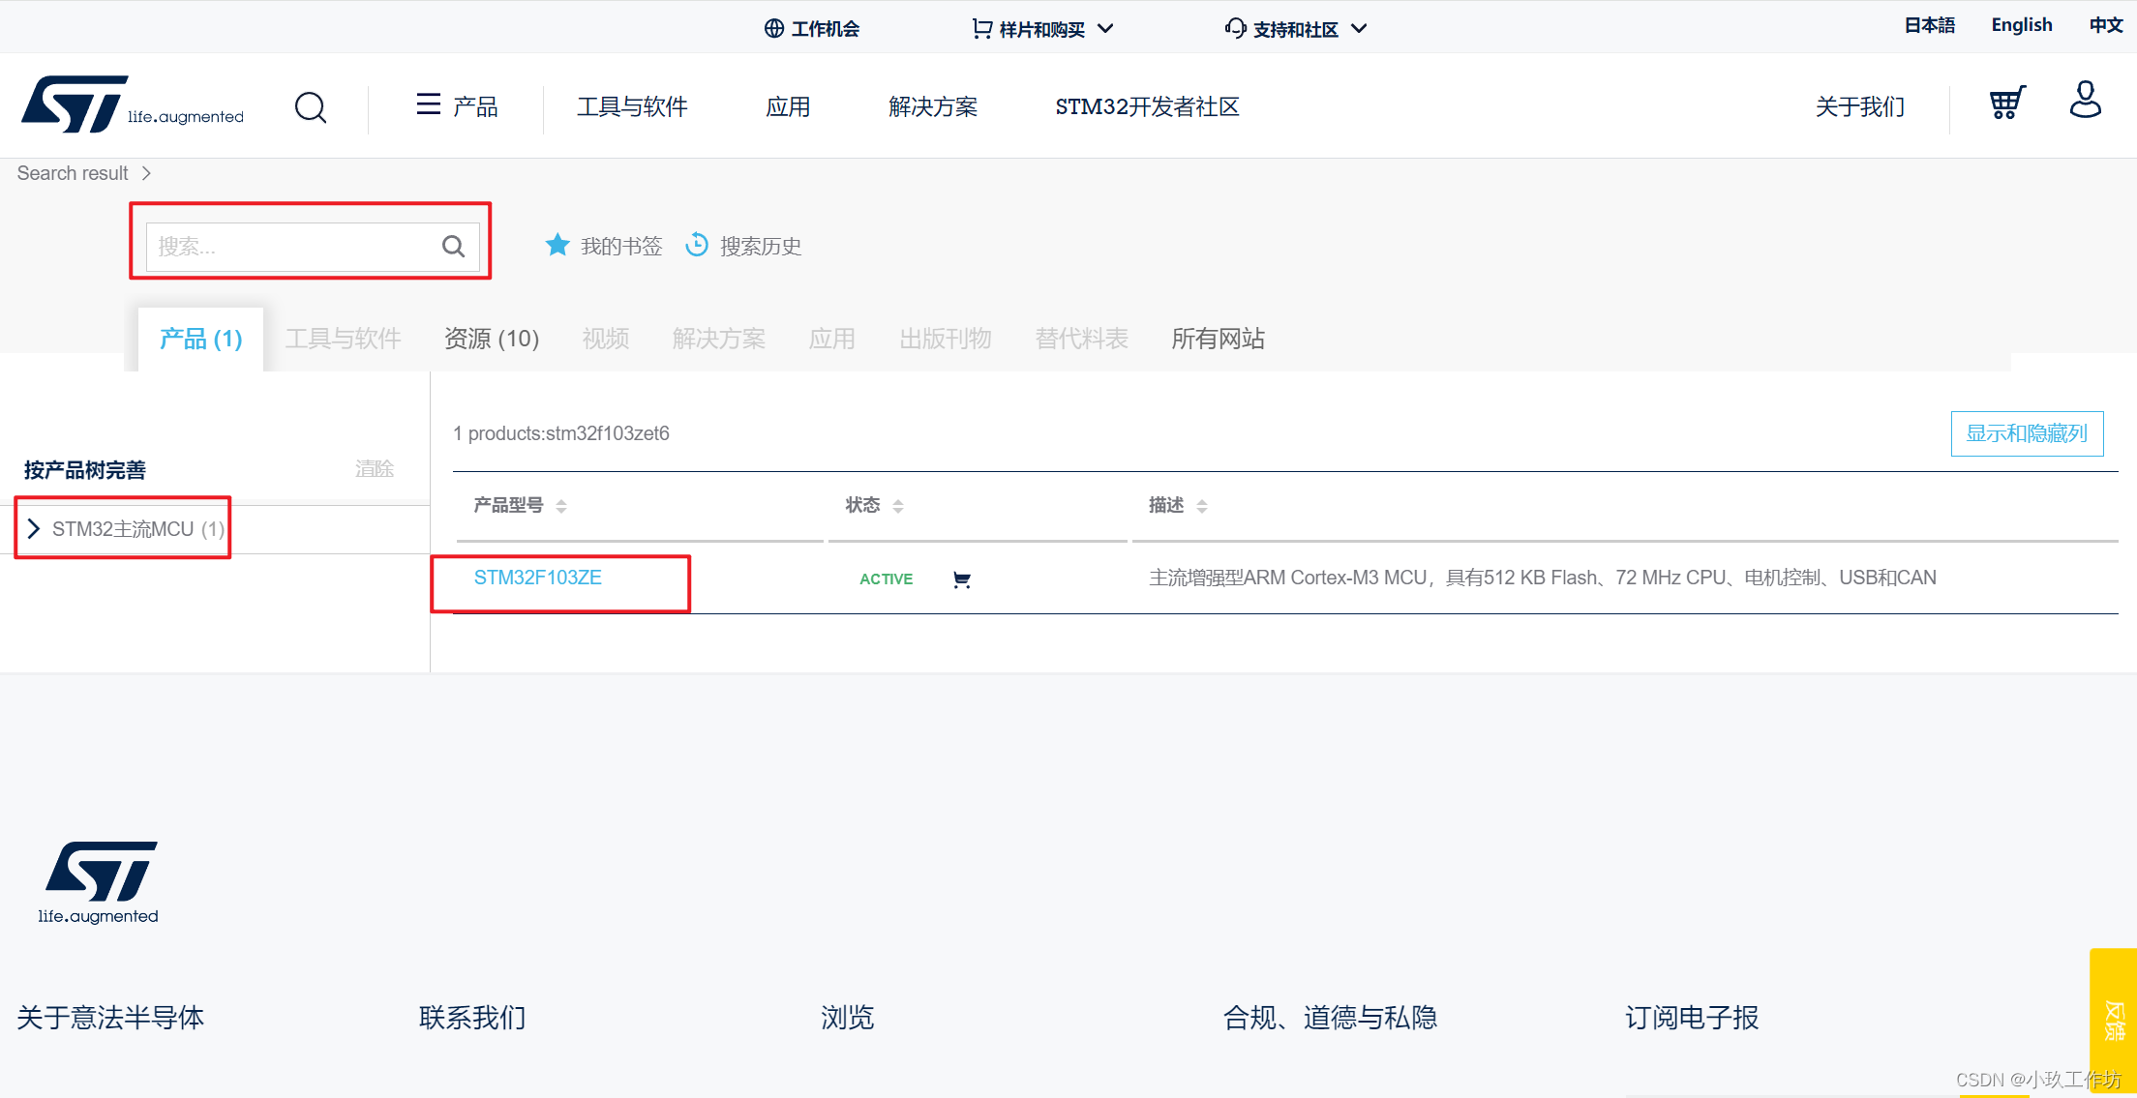This screenshot has width=2137, height=1098.
Task: Open footer section 订阅电子报
Action: tap(1692, 1018)
